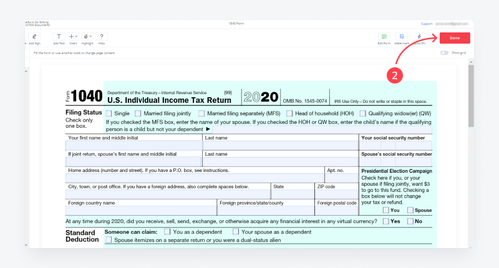Click the State input field
Screen dimensions: 499x268
293,194
